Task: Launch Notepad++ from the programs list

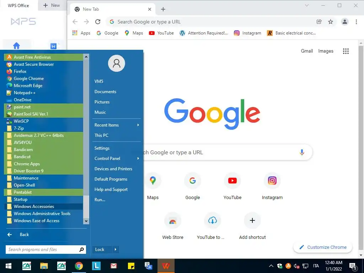Action: pyautogui.click(x=43, y=93)
